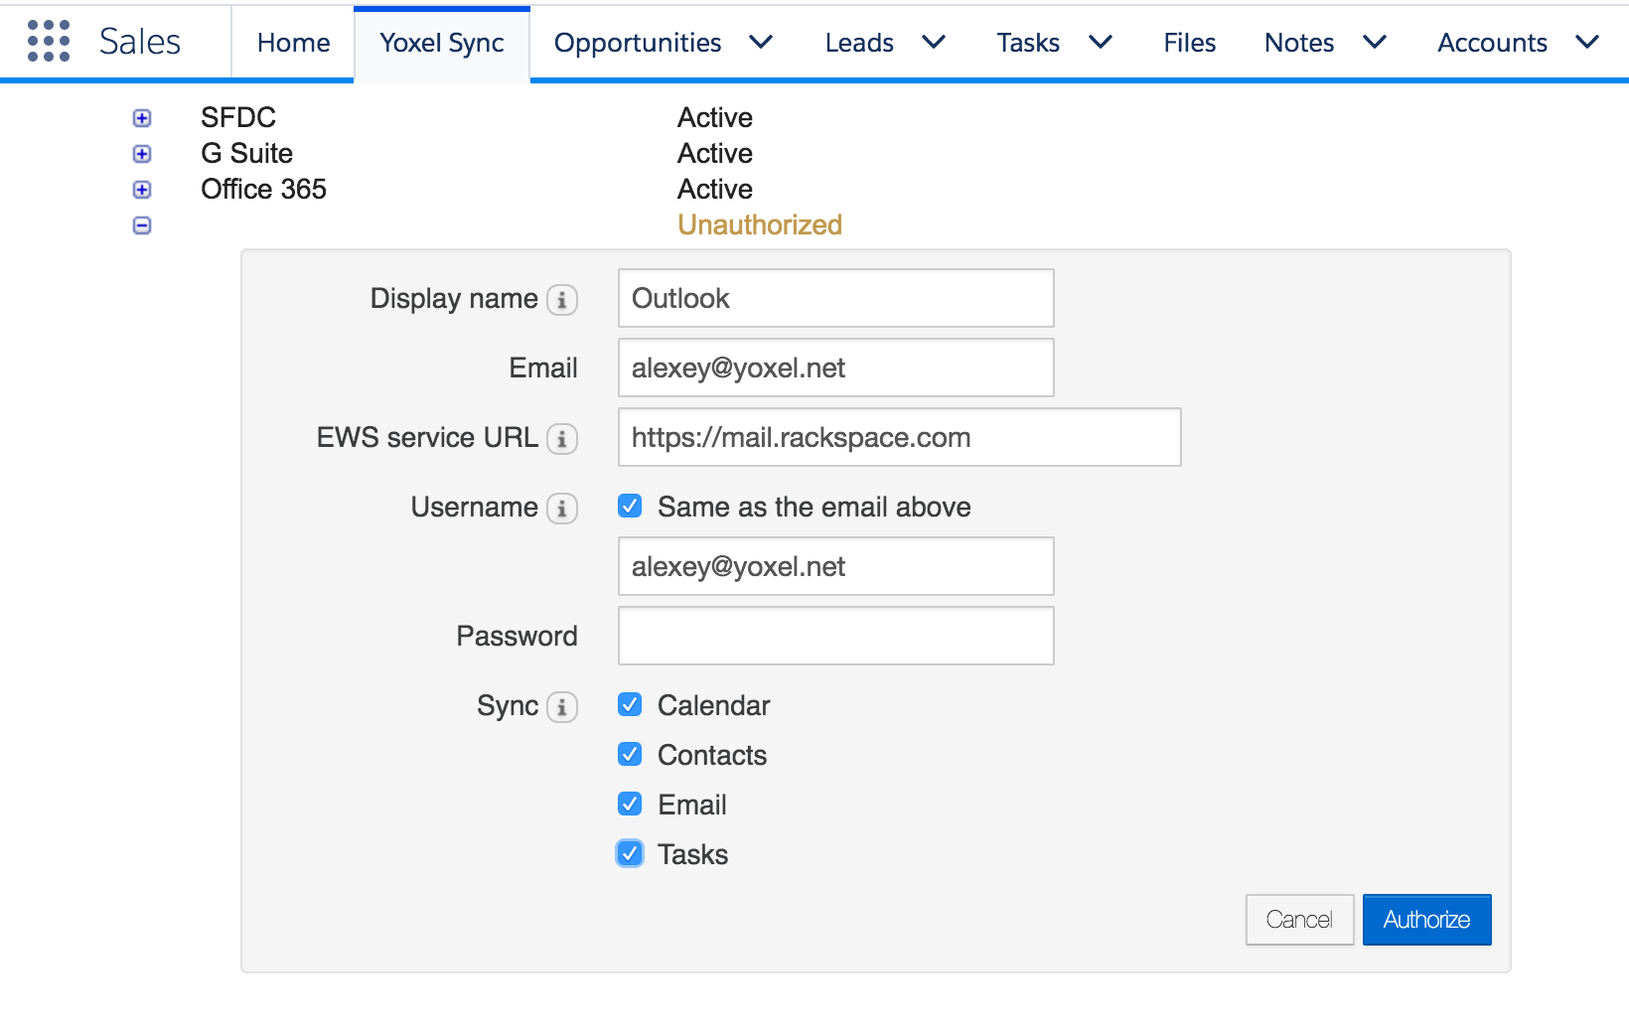This screenshot has height=1029, width=1629.
Task: Toggle the Calendar sync checkbox
Action: [630, 704]
